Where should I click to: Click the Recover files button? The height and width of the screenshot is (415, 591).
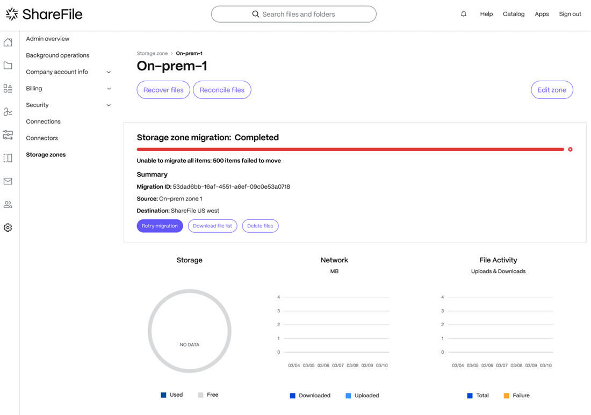(x=163, y=90)
